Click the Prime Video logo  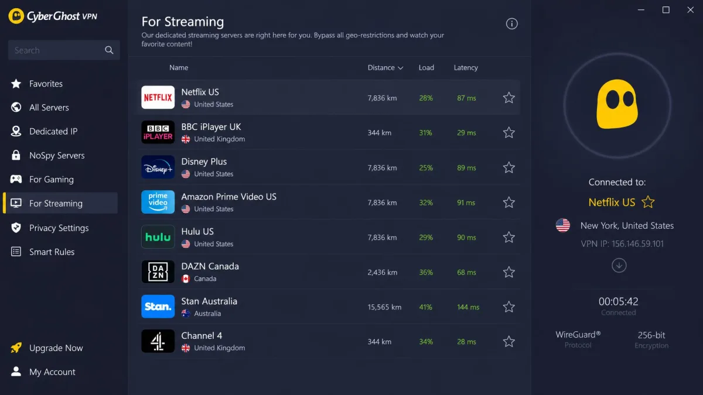click(158, 202)
